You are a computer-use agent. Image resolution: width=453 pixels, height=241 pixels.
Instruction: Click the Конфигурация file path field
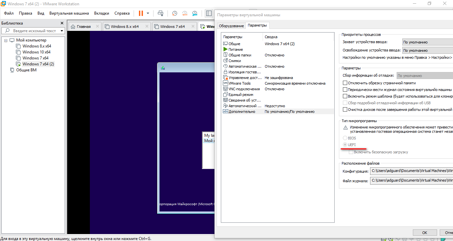click(412, 171)
